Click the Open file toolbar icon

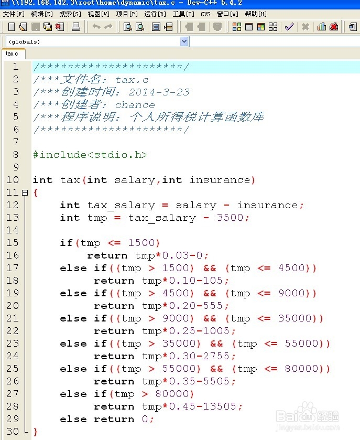23,27
